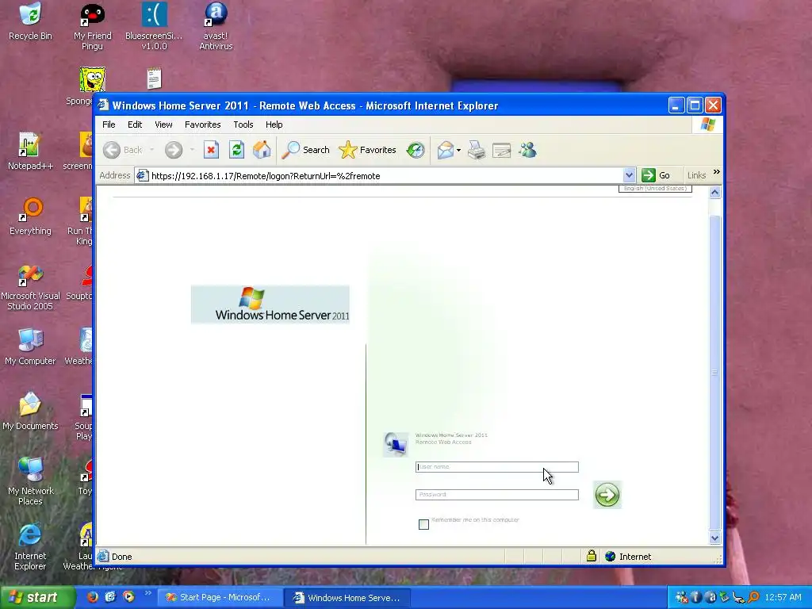Open the History toolbar icon
Image resolution: width=812 pixels, height=609 pixels.
(x=416, y=150)
